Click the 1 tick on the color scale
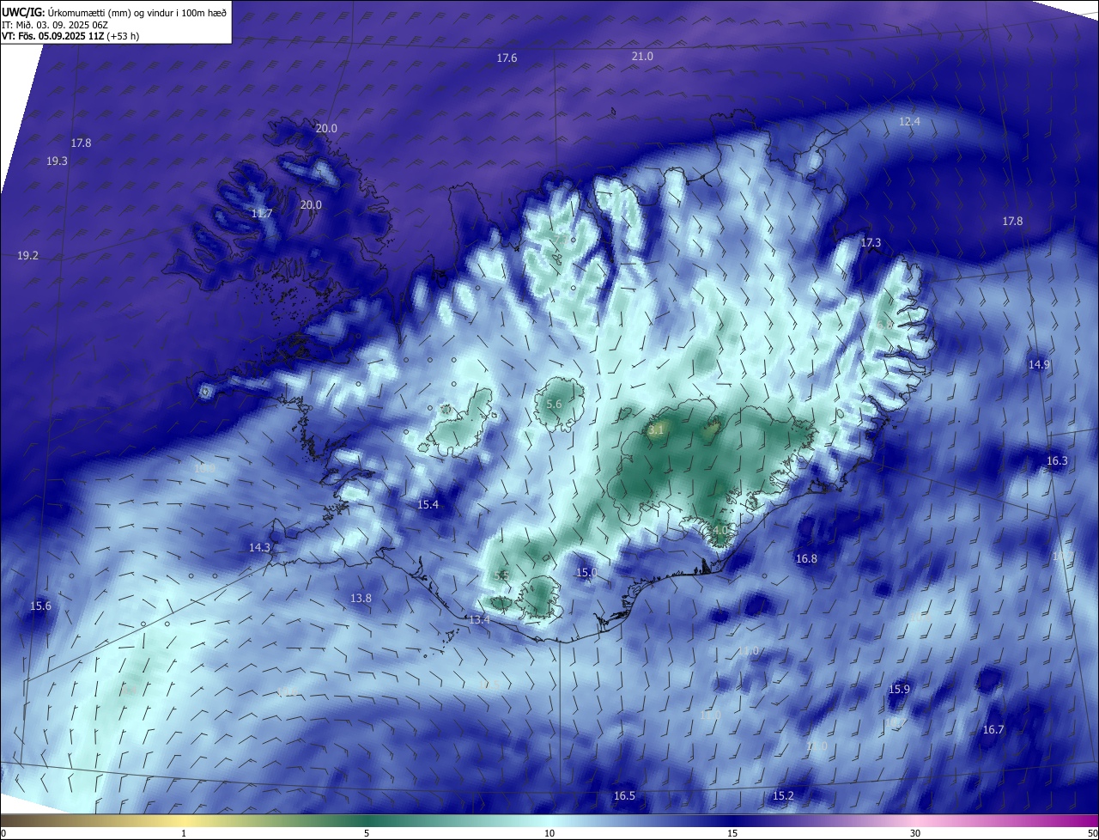 (x=184, y=834)
